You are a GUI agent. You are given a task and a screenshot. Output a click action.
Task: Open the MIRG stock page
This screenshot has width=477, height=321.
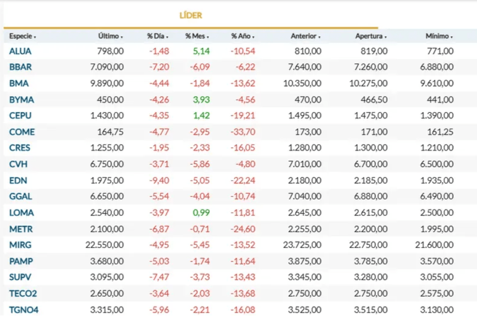coord(20,245)
